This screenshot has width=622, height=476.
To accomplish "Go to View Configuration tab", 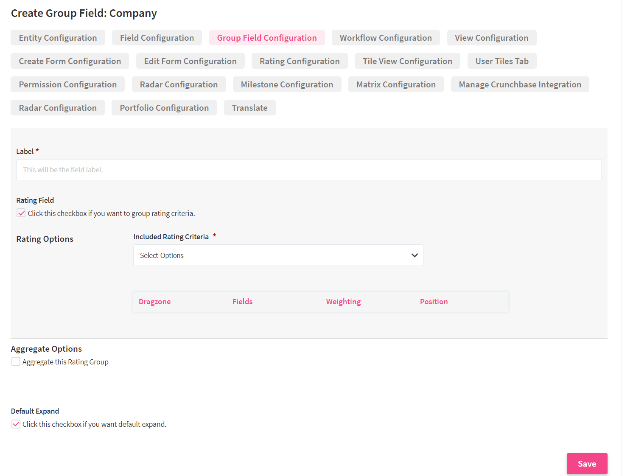I will (491, 38).
